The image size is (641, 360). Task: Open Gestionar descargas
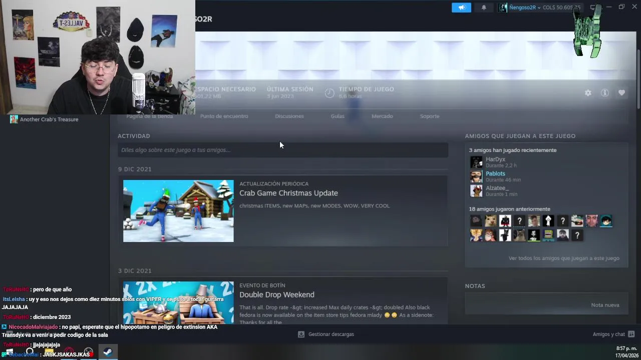pyautogui.click(x=331, y=334)
